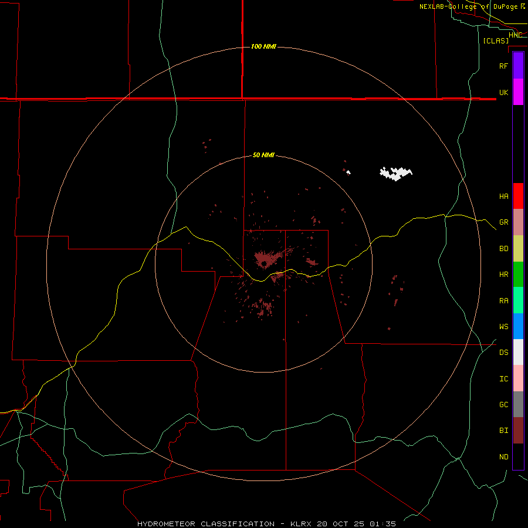Click the WS blue legend swatch
528x528 pixels.
point(518,326)
